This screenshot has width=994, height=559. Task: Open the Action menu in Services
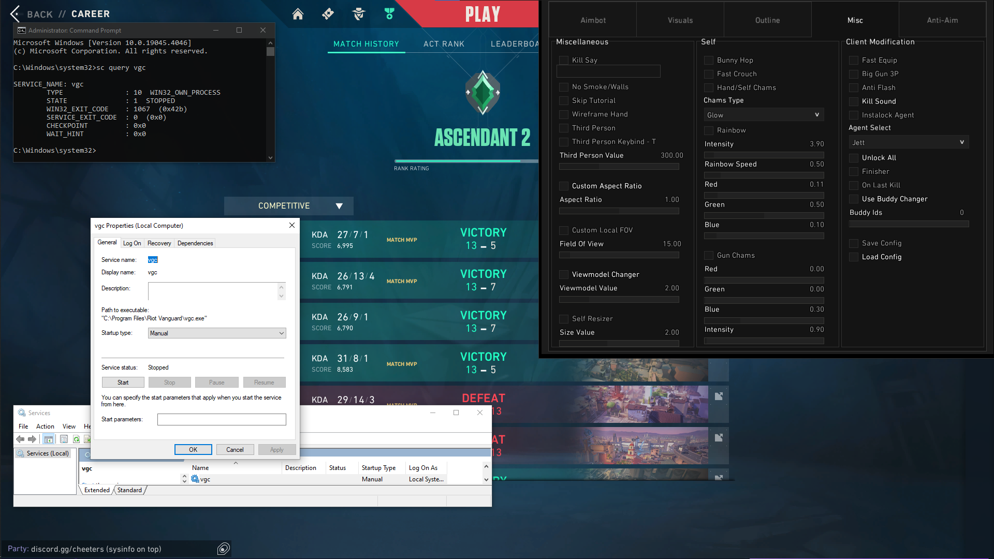tap(45, 426)
